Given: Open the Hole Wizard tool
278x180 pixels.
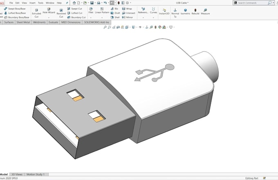Looking at the screenshot, I should pos(49,11).
